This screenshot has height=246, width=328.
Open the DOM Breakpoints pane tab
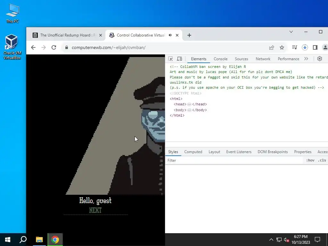pyautogui.click(x=273, y=152)
